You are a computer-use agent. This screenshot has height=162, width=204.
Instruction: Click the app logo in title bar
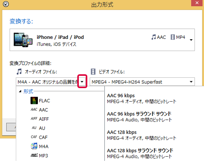[x=6, y=4]
